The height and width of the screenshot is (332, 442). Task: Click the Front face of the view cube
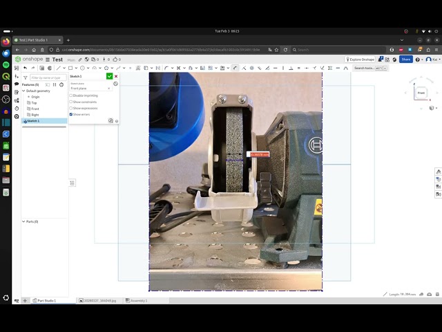coord(421,93)
